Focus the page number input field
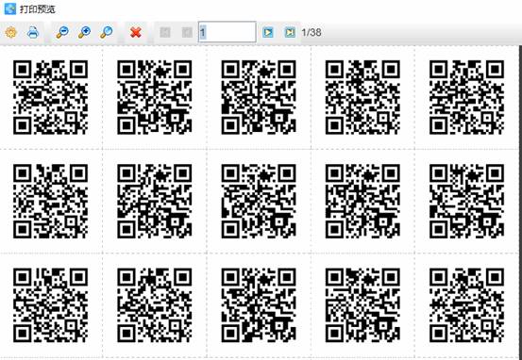Viewport: 522px width, 360px height. tap(227, 32)
